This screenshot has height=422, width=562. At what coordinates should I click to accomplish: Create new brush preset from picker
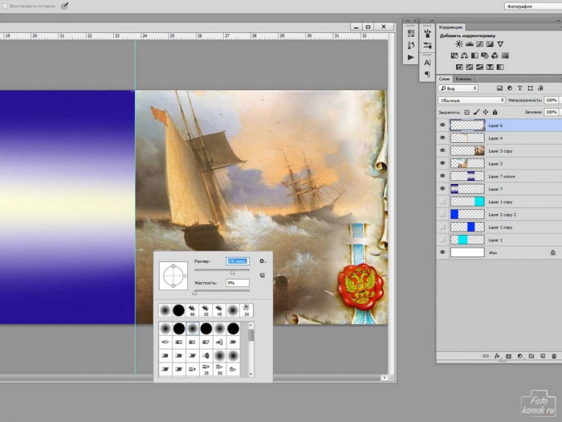pos(263,275)
